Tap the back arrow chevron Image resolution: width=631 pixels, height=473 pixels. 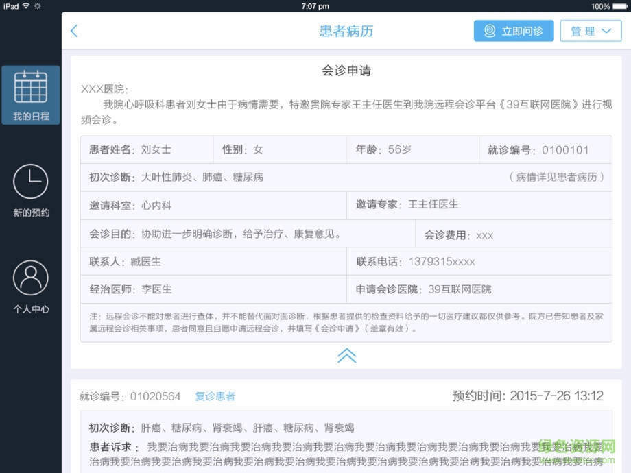[74, 31]
